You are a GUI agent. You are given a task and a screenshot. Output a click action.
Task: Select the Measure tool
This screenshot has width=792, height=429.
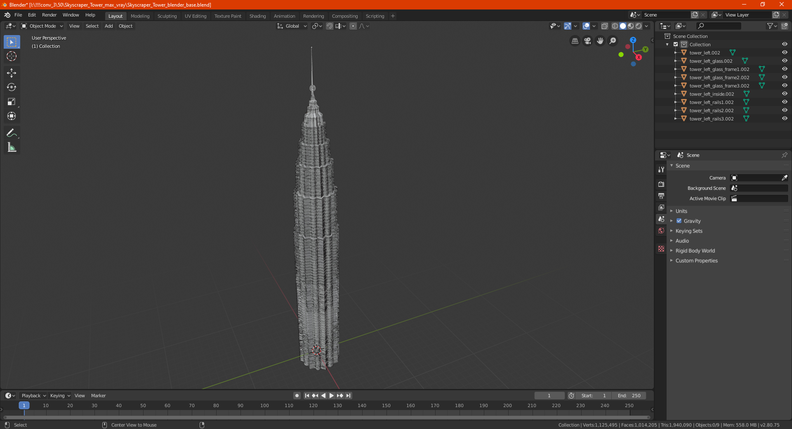[x=12, y=147]
